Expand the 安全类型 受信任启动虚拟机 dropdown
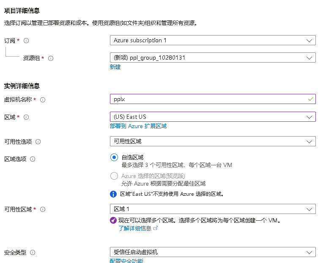Viewport: 326px width, 263px height. (x=212, y=252)
